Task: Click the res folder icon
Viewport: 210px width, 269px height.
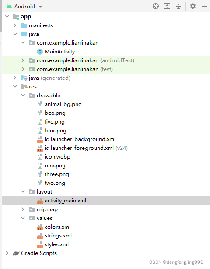Action: point(24,87)
